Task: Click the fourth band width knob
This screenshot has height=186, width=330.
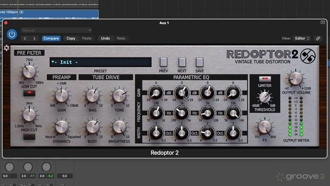Action: 233,133
